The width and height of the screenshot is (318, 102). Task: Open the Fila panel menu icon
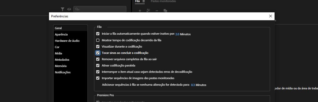[x=143, y=1]
